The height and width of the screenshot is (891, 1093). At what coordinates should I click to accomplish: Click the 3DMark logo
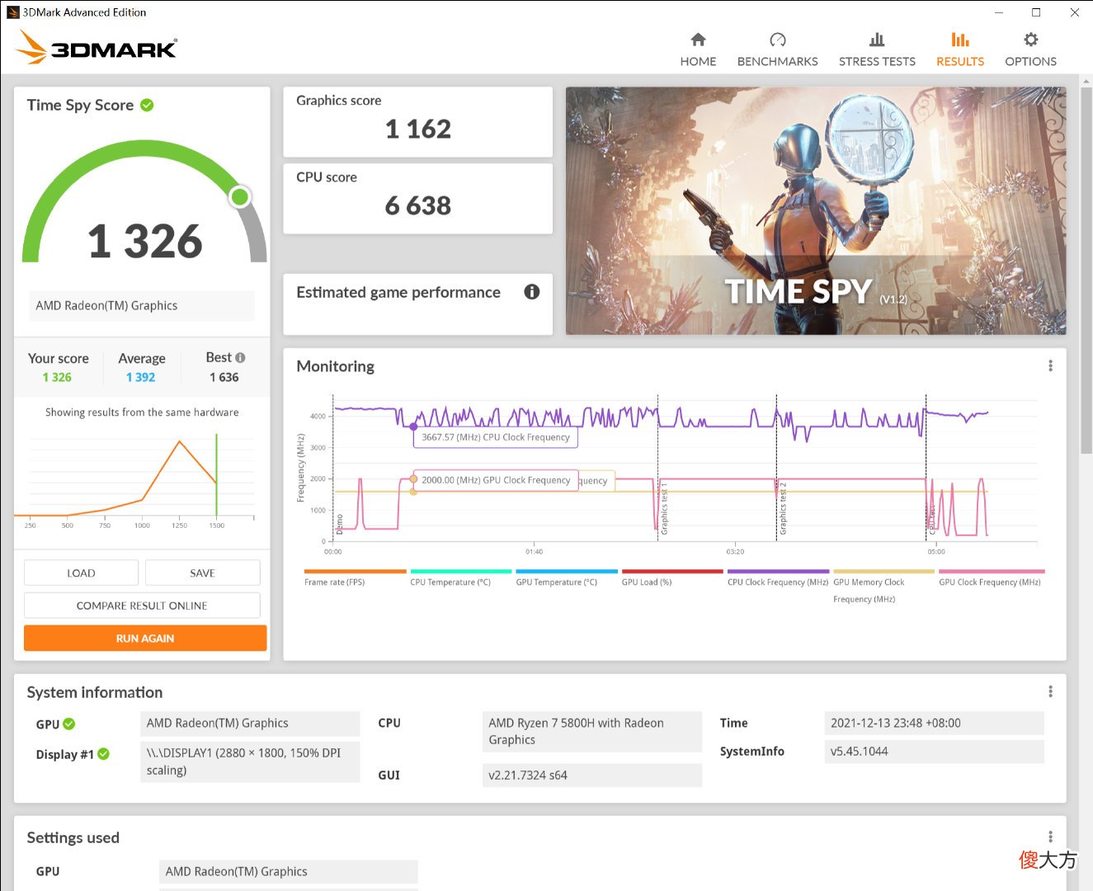click(97, 48)
